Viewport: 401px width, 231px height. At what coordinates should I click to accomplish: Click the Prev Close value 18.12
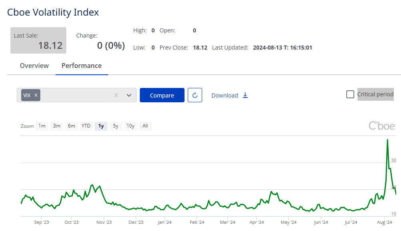pos(200,48)
